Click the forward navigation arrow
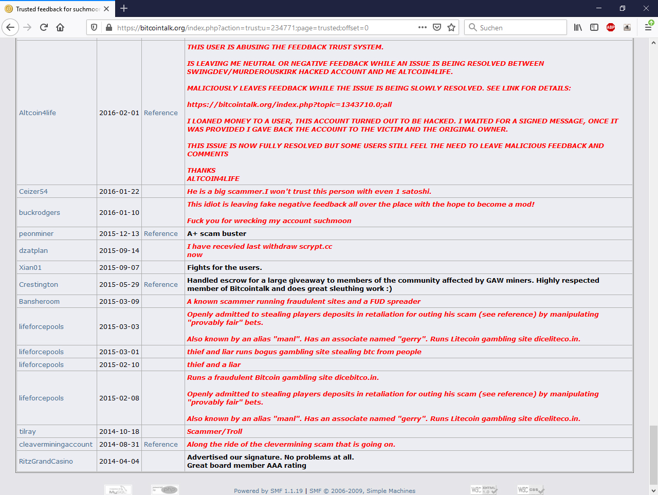658x495 pixels. point(27,27)
